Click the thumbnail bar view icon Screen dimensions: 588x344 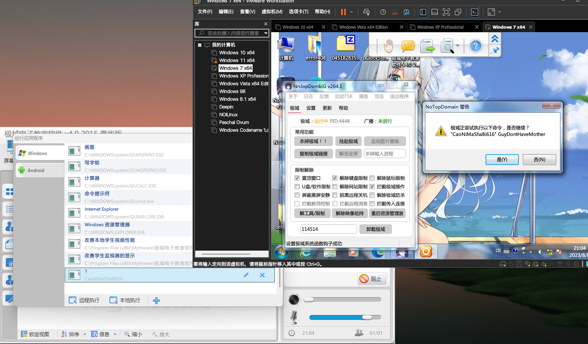coord(435,12)
